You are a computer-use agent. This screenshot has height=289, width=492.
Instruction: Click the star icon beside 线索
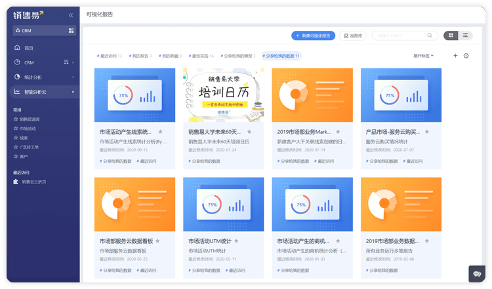click(16, 137)
